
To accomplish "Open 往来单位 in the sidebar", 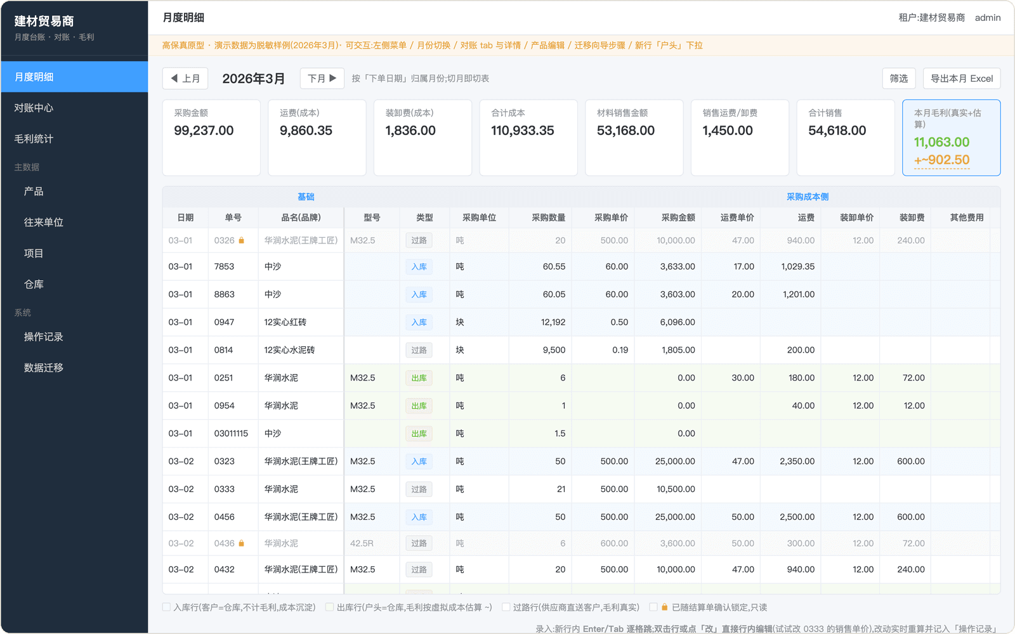I will pos(74,223).
